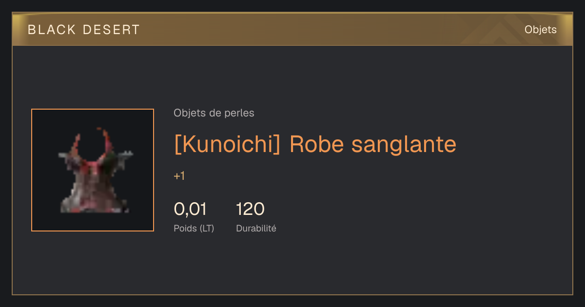This screenshot has height=307, width=585.
Task: Click the word DESERT in the logo
Action: point(111,30)
